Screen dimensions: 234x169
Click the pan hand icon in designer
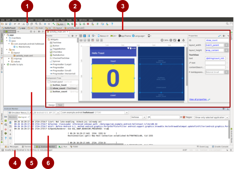[179, 40]
